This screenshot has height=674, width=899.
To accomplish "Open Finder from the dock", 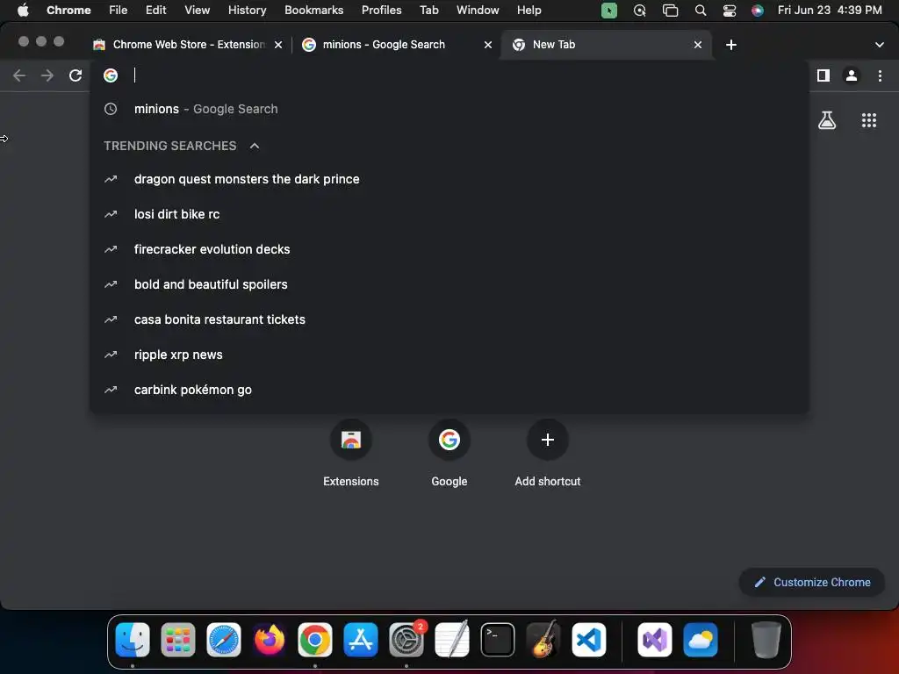I will [133, 640].
